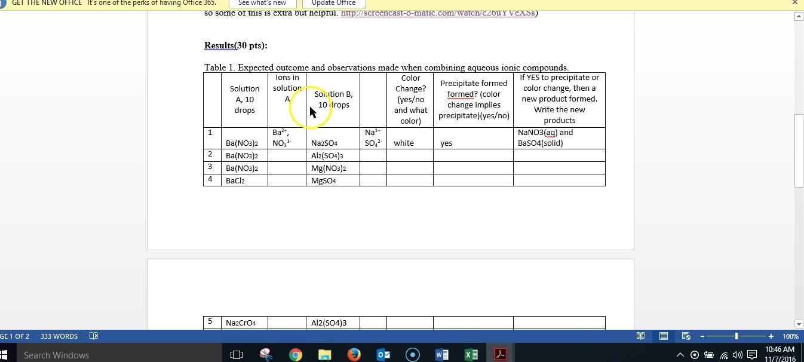Click the zoom slider handle
This screenshot has height=362, width=804.
point(737,336)
